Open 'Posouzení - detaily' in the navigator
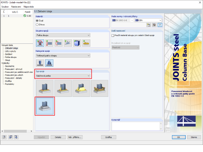This screenshot has width=203, height=152. click(x=13, y=78)
